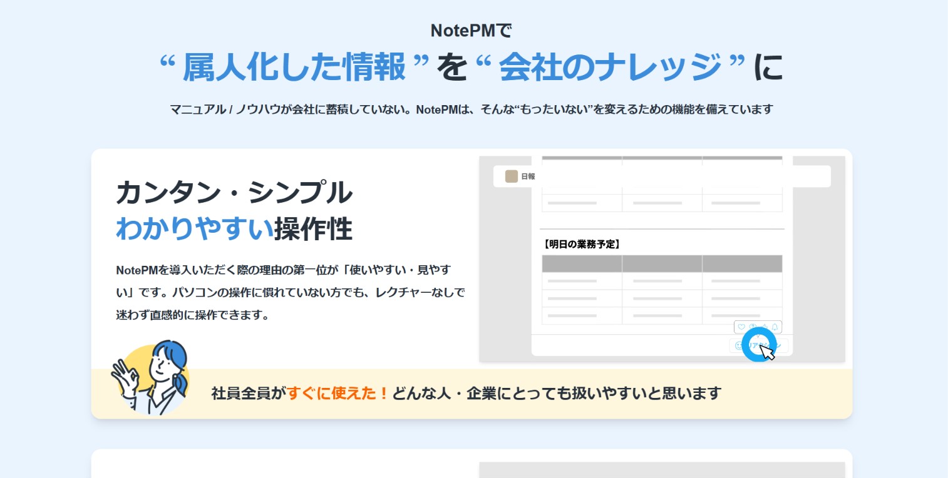Click the blue "わかりやすい" text

[195, 230]
